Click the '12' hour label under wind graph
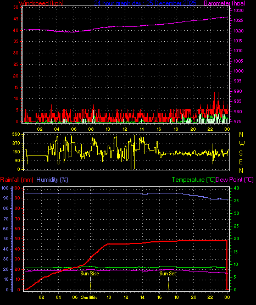 click(125, 129)
